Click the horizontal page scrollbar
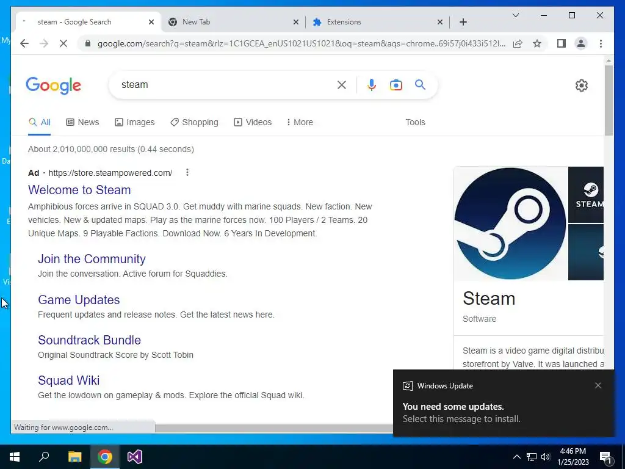The width and height of the screenshot is (625, 469). pos(273,428)
